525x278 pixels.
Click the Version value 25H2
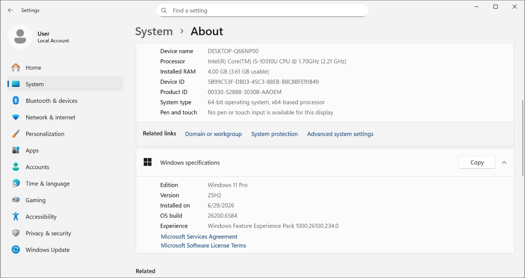[x=215, y=195]
